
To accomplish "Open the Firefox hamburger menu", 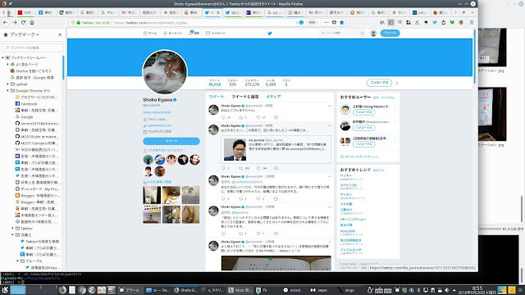I will (472, 22).
